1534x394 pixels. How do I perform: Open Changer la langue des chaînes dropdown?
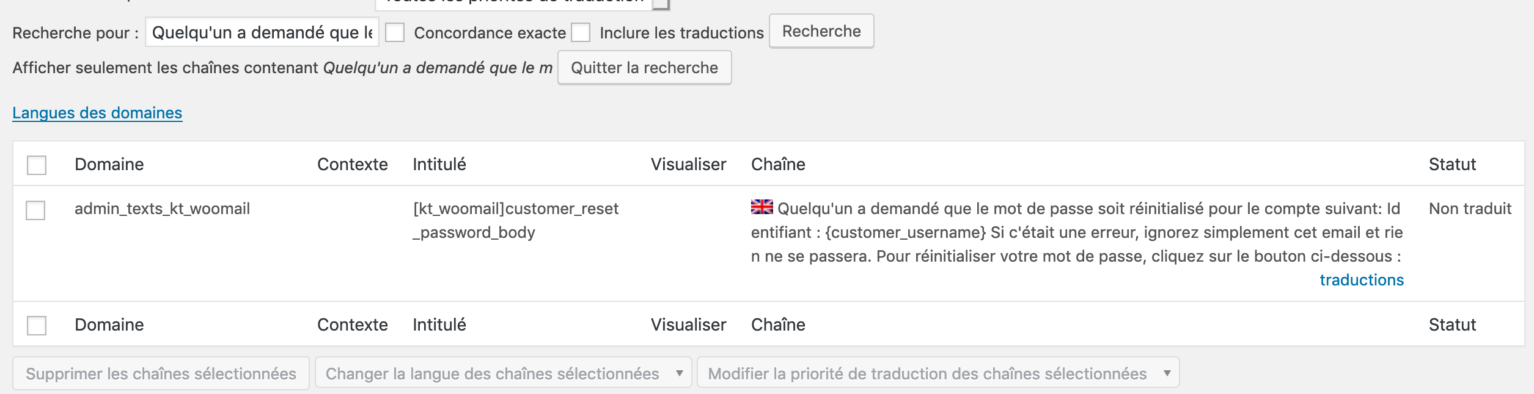coord(503,373)
